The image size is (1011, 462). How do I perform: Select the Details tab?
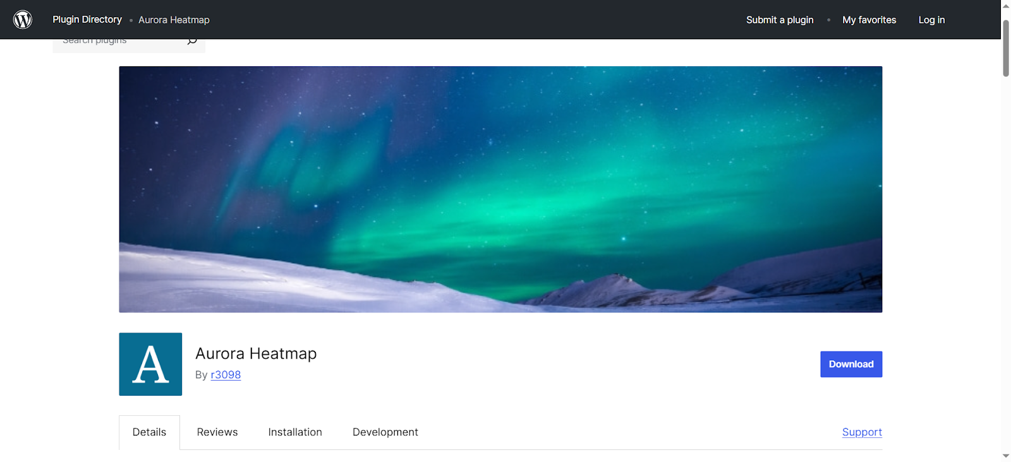click(x=149, y=432)
